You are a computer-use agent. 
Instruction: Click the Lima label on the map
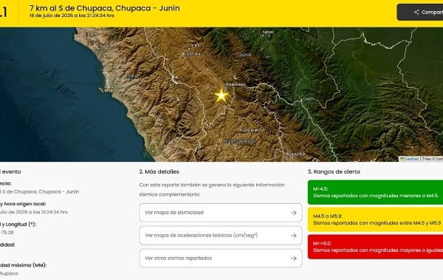[107, 91]
